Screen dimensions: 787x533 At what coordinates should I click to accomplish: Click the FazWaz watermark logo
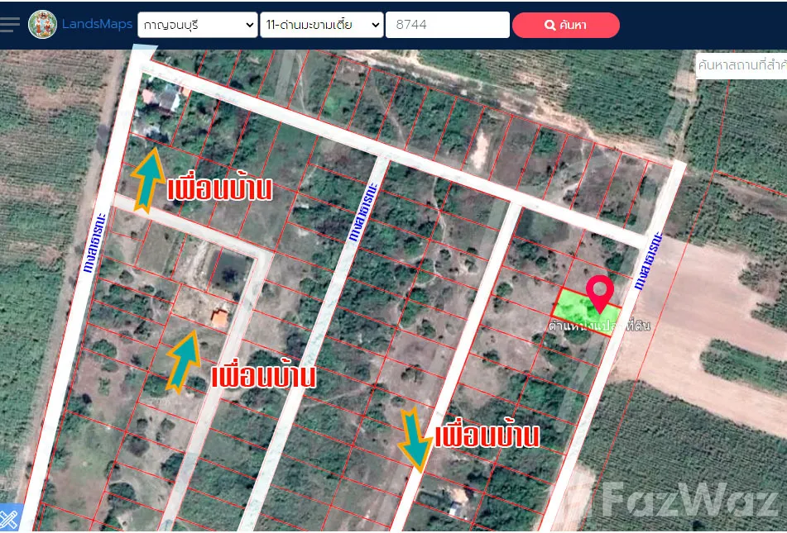point(691,498)
